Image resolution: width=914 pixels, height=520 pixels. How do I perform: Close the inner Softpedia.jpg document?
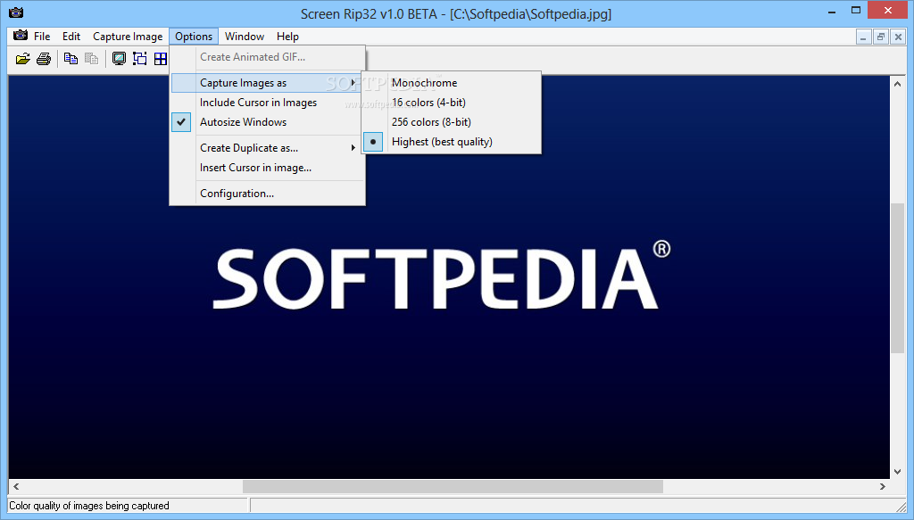tap(898, 37)
